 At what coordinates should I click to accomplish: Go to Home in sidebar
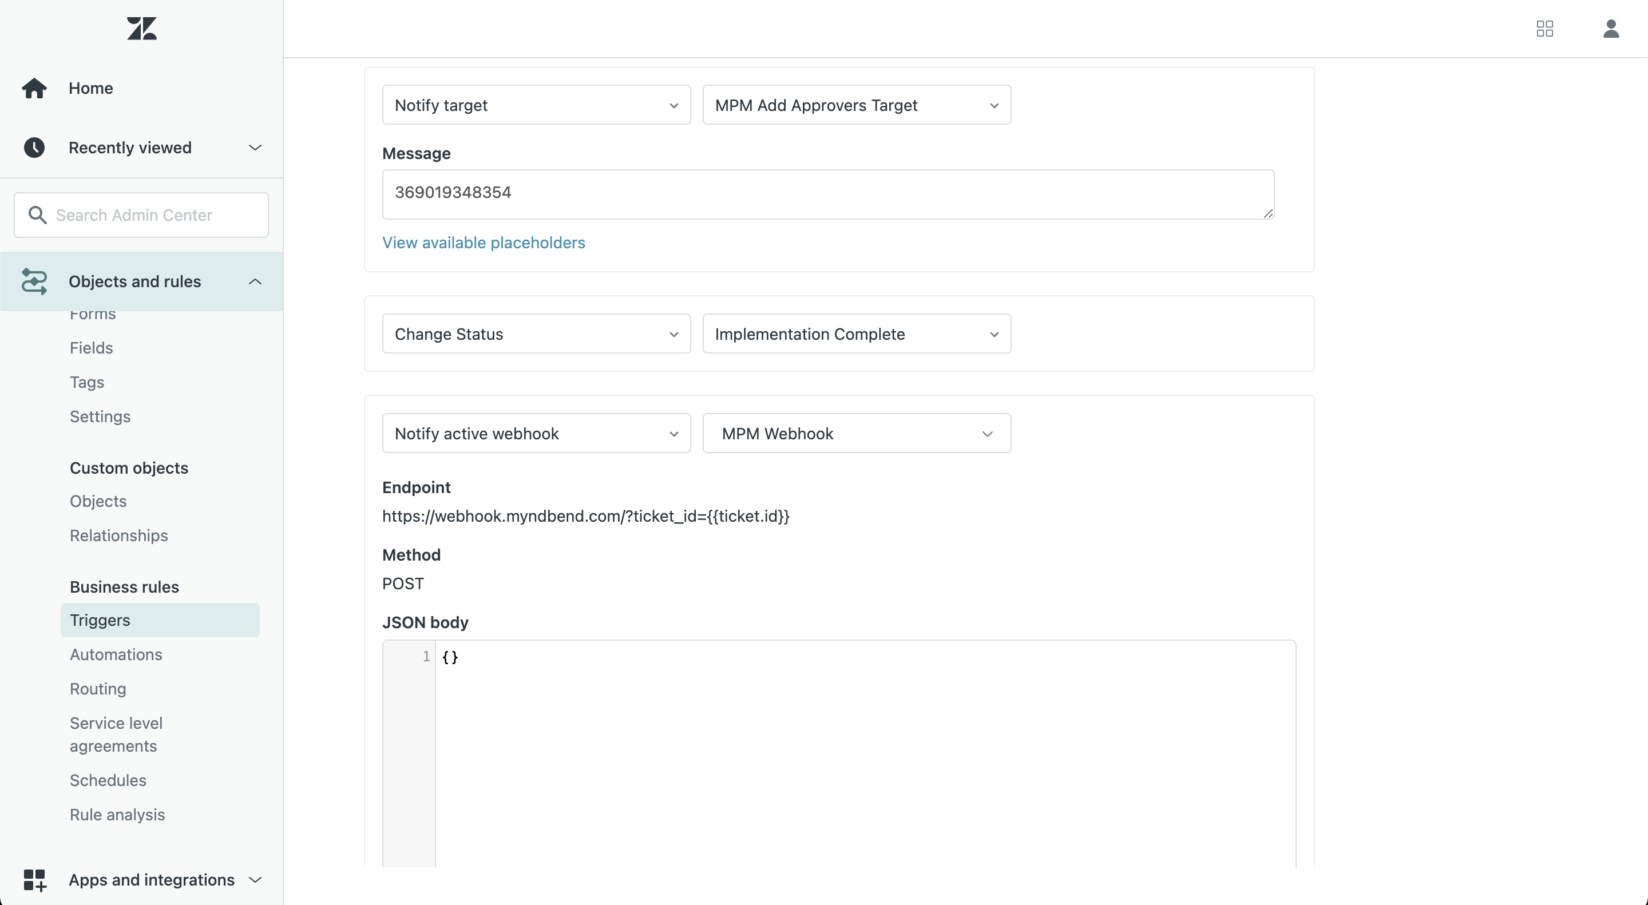pyautogui.click(x=91, y=88)
